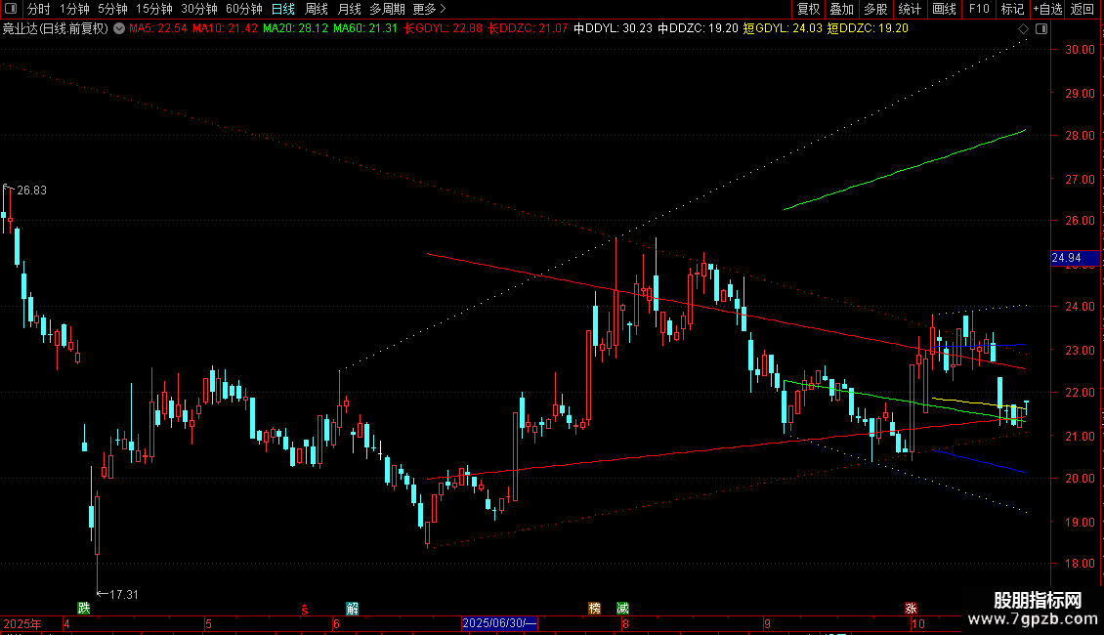Click the 长DDZC: 21.07 value
Screen dimensions: 1104x635
click(x=528, y=29)
